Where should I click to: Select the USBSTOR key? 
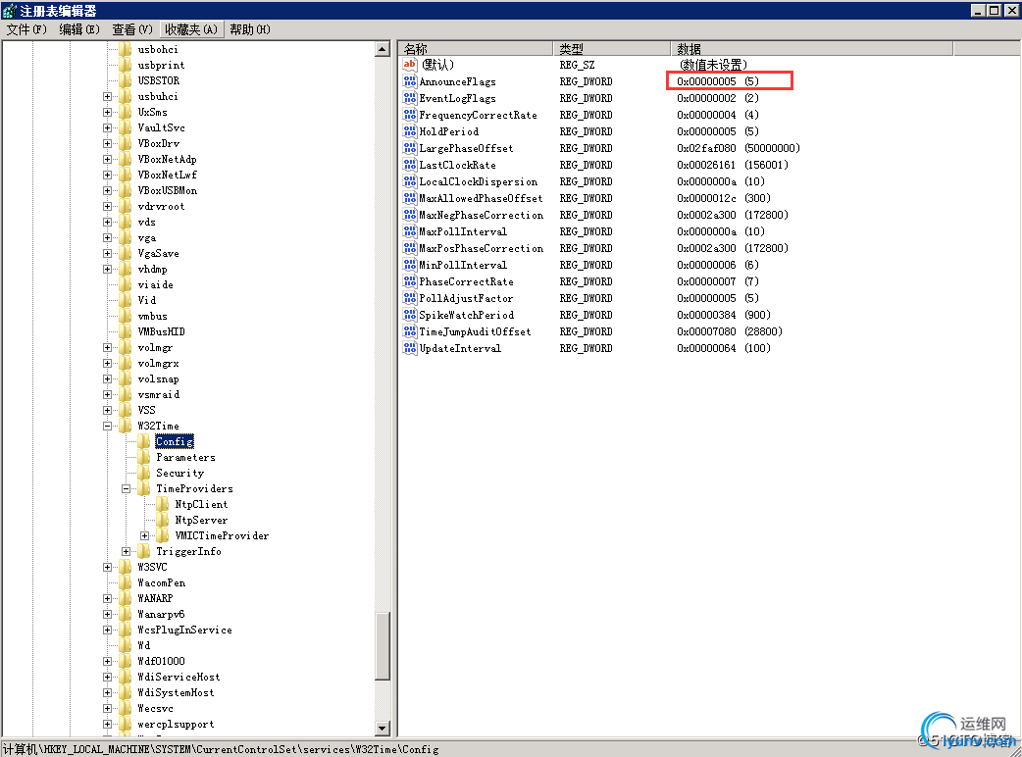tap(158, 80)
